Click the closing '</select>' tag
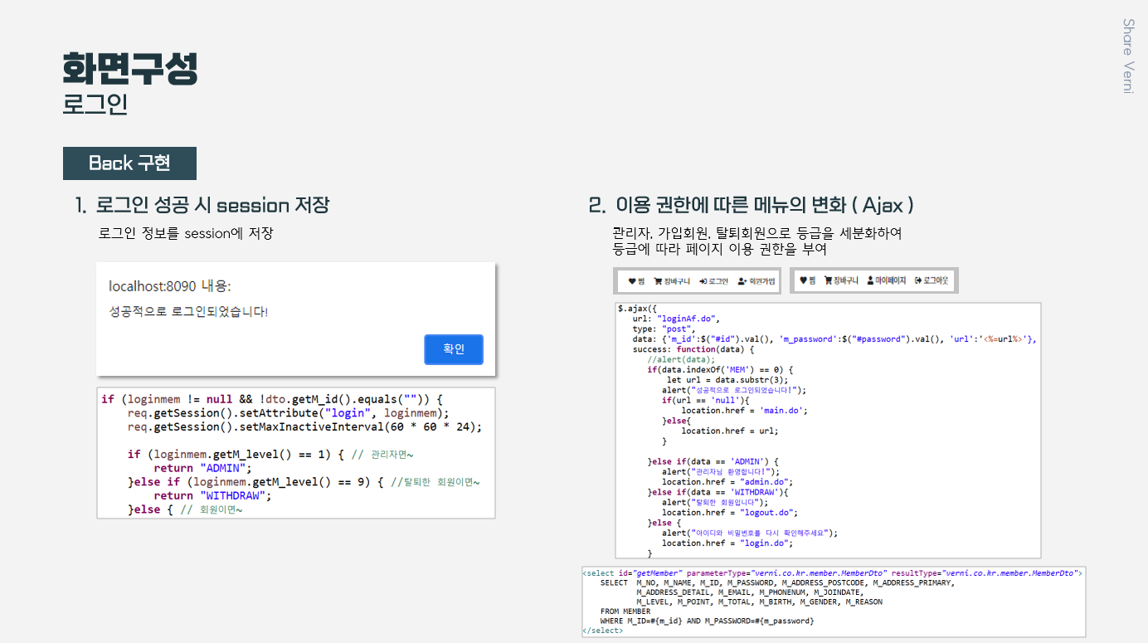Image resolution: width=1148 pixels, height=643 pixels. 603,631
